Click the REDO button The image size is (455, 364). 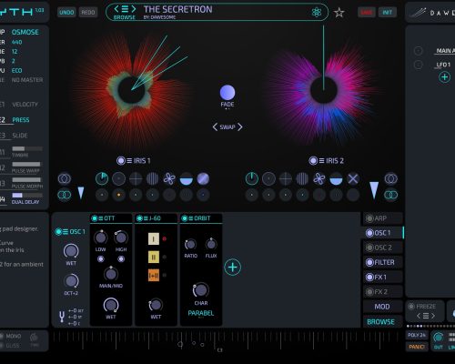(x=88, y=13)
